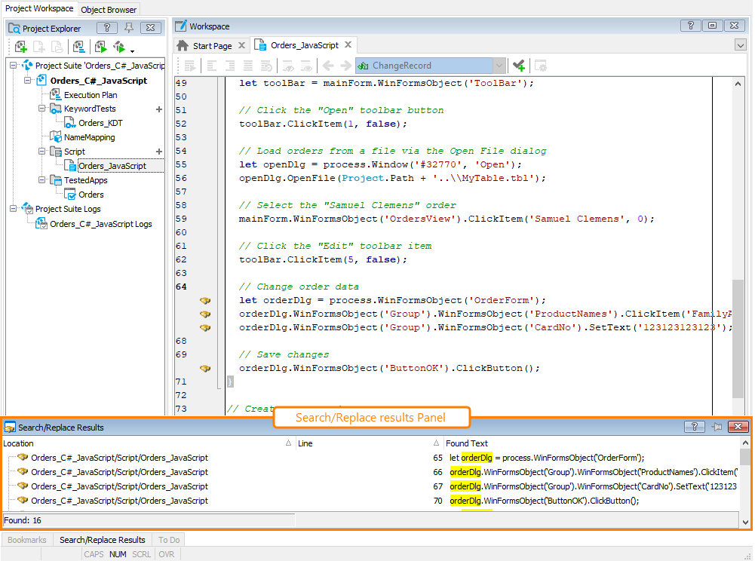Collapse the Project Suite Logs node

[x=14, y=209]
